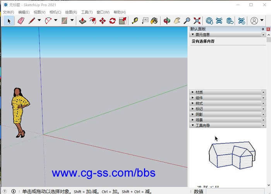The width and height of the screenshot is (271, 194).
Task: Open the 绘图(R) menu
Action: (71, 12)
